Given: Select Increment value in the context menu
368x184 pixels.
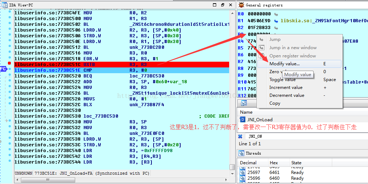Looking at the screenshot, I should [299, 88].
